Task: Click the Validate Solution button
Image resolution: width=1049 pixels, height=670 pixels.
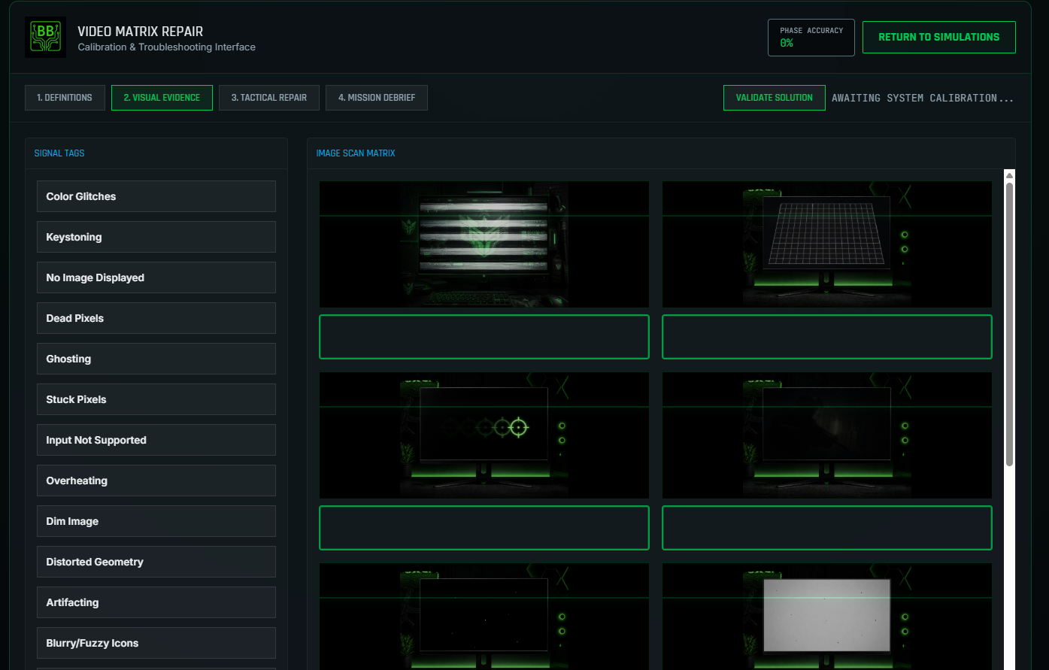Action: pyautogui.click(x=774, y=98)
